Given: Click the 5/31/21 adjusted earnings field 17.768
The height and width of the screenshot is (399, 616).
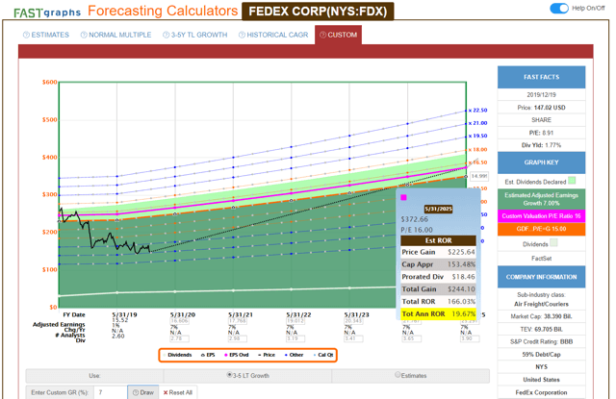Looking at the screenshot, I should (238, 321).
